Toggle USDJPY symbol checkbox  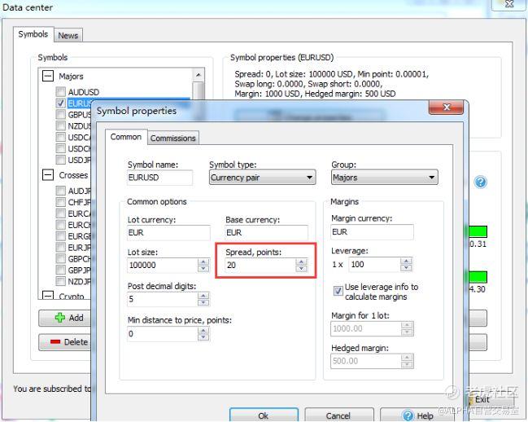click(61, 160)
